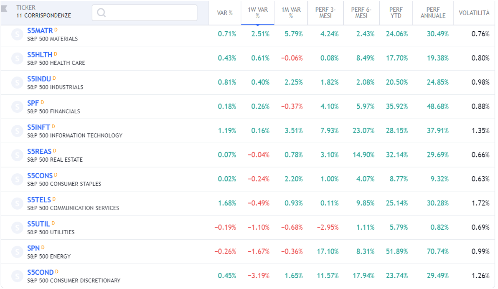The width and height of the screenshot is (498, 289).
Task: Sort by the 1W VAR % column
Action: click(257, 13)
